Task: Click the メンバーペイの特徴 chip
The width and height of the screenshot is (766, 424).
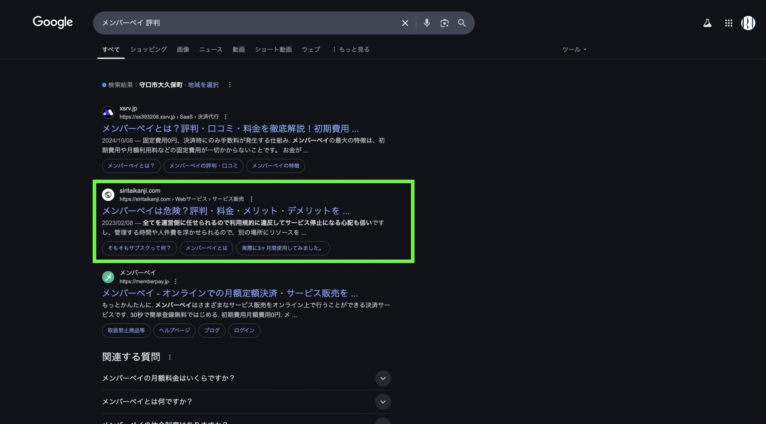Action: click(x=276, y=166)
